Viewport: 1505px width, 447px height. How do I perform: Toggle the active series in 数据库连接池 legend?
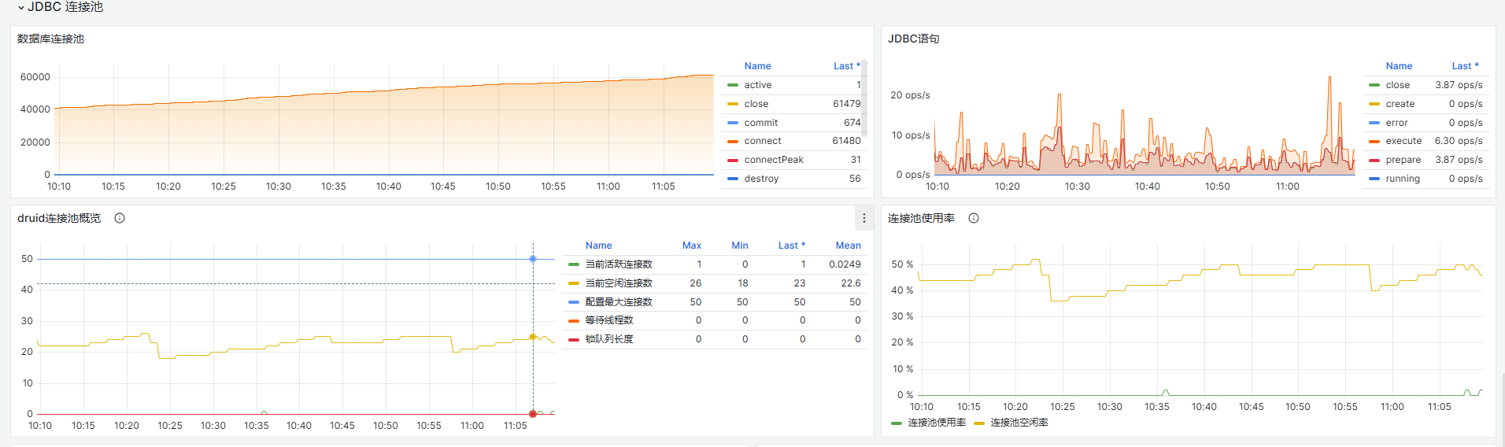coord(757,85)
